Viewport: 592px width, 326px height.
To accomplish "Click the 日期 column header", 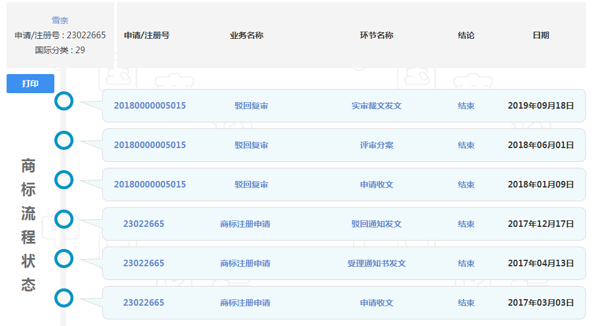I will click(x=541, y=35).
